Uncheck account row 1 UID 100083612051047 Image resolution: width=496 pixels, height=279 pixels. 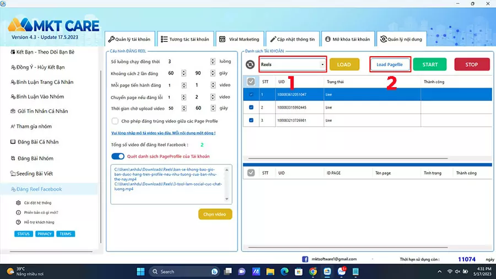[x=251, y=94]
